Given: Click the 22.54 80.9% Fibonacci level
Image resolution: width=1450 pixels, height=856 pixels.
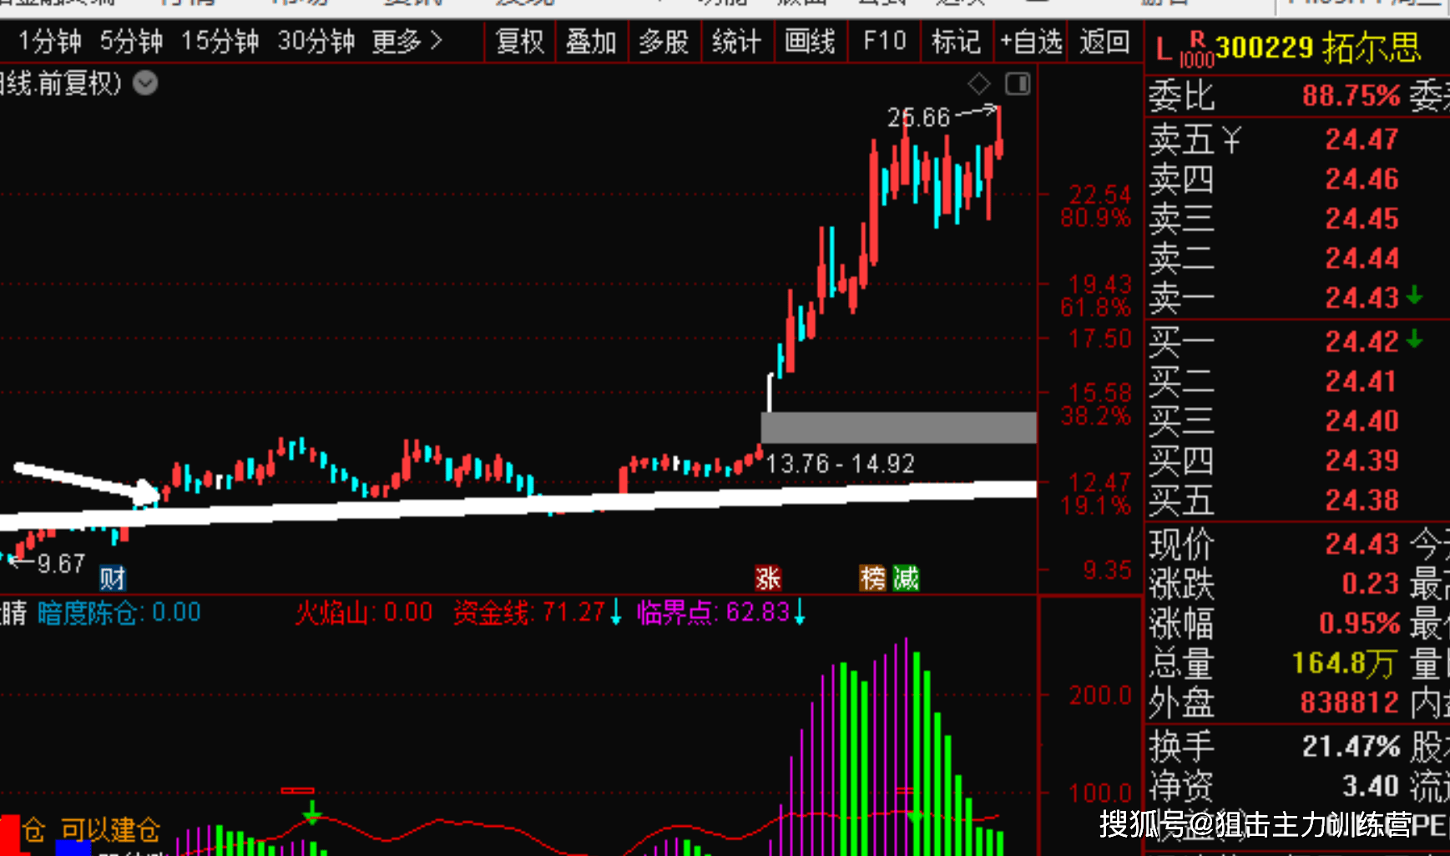Looking at the screenshot, I should (x=1096, y=206).
